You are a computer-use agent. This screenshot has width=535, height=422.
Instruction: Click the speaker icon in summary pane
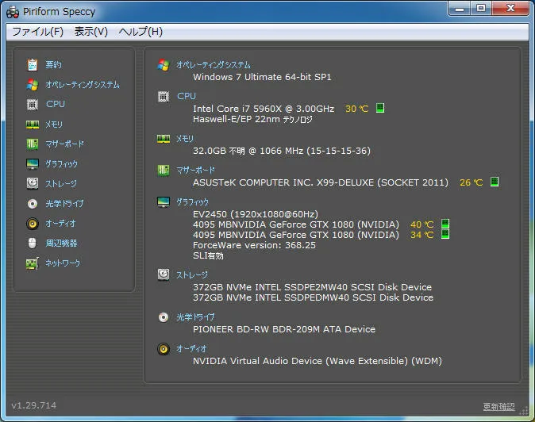click(164, 349)
